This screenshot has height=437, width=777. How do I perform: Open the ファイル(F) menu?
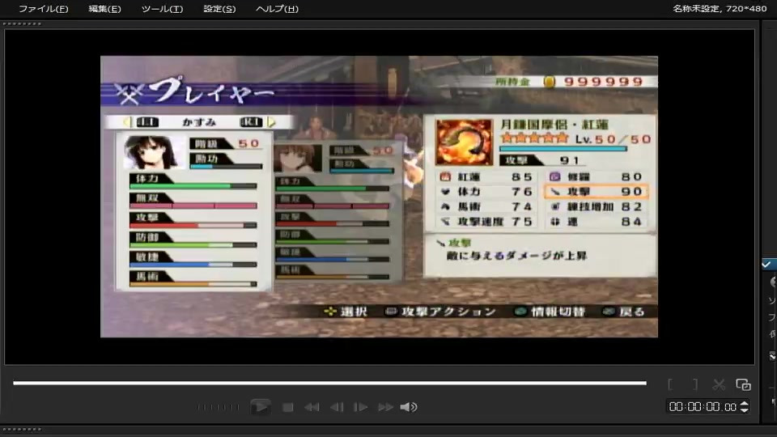[43, 9]
